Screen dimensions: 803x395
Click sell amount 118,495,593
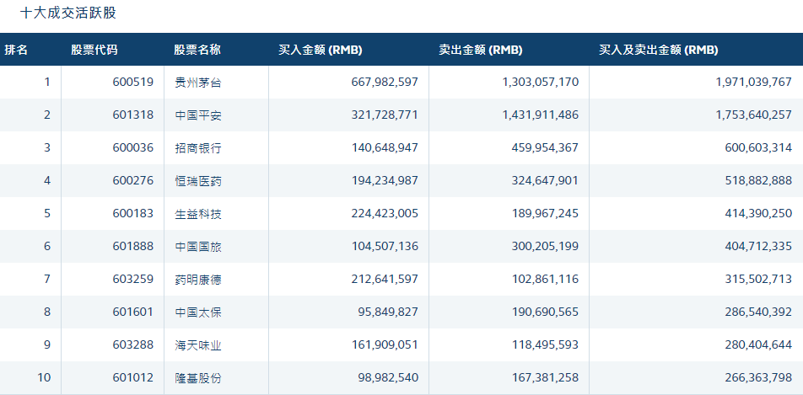(545, 344)
